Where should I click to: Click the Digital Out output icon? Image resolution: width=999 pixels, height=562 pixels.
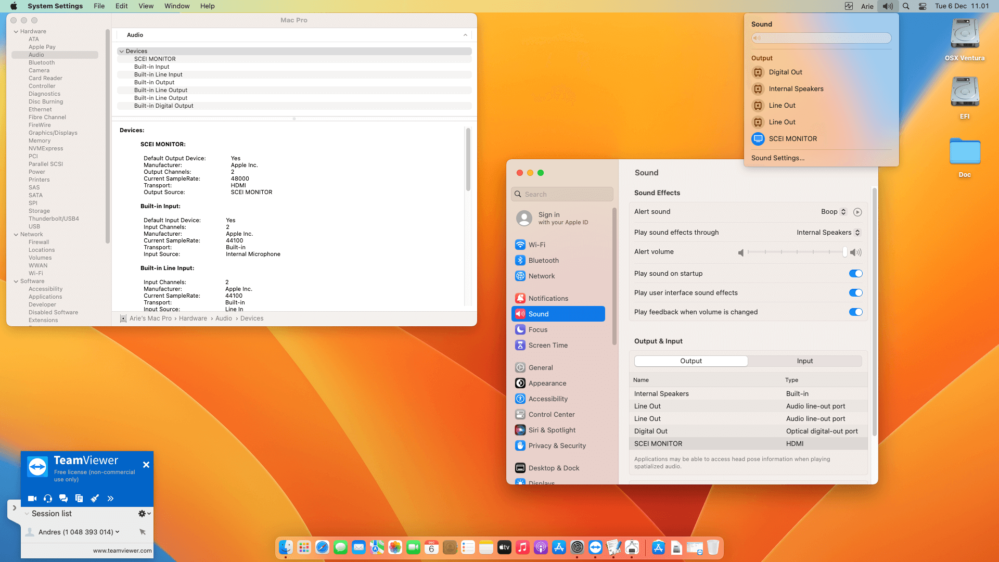pos(758,72)
